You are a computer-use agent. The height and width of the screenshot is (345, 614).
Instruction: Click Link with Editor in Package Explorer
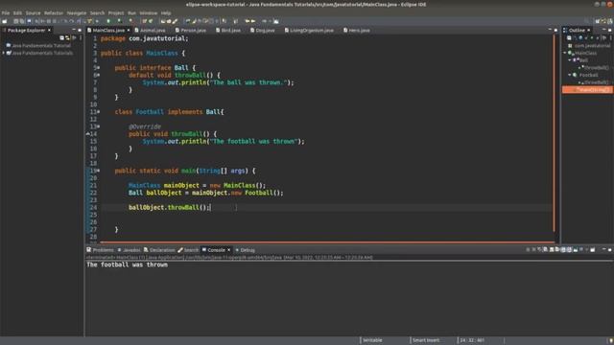(x=67, y=38)
